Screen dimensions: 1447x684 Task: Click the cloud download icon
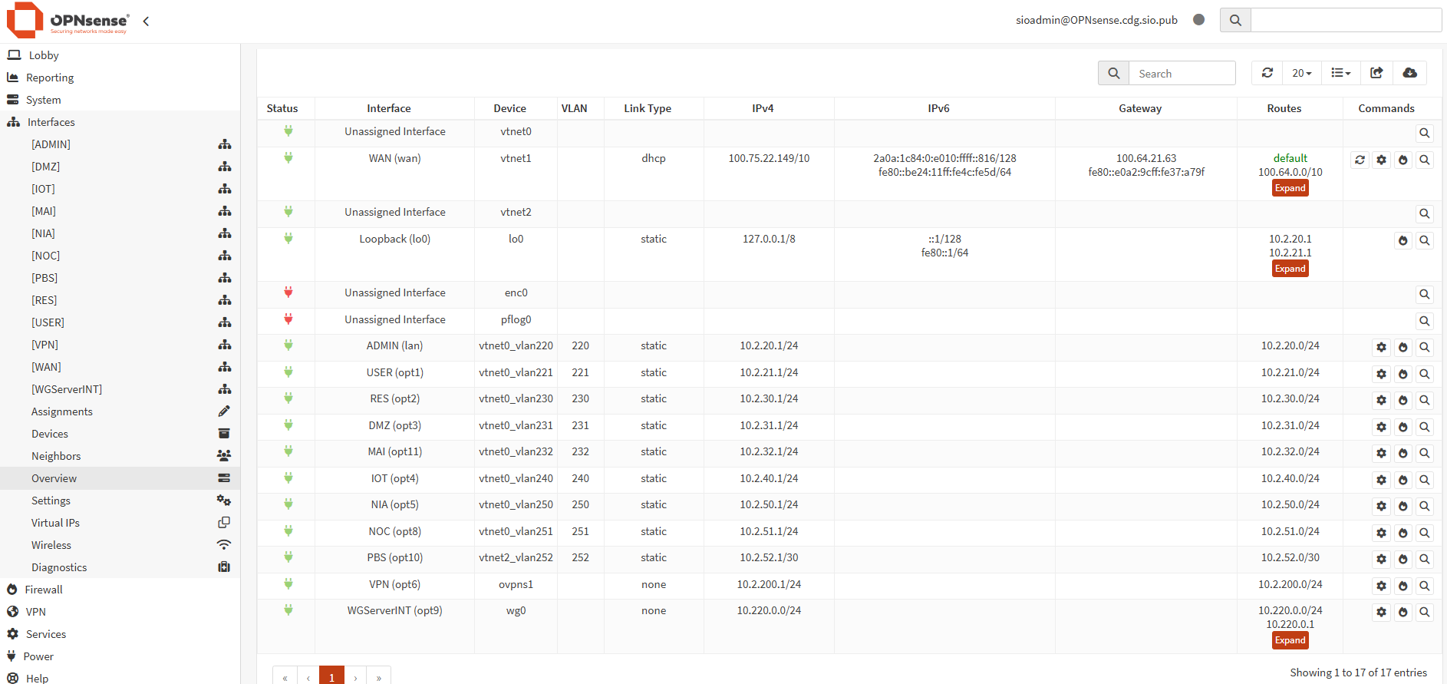coord(1409,73)
